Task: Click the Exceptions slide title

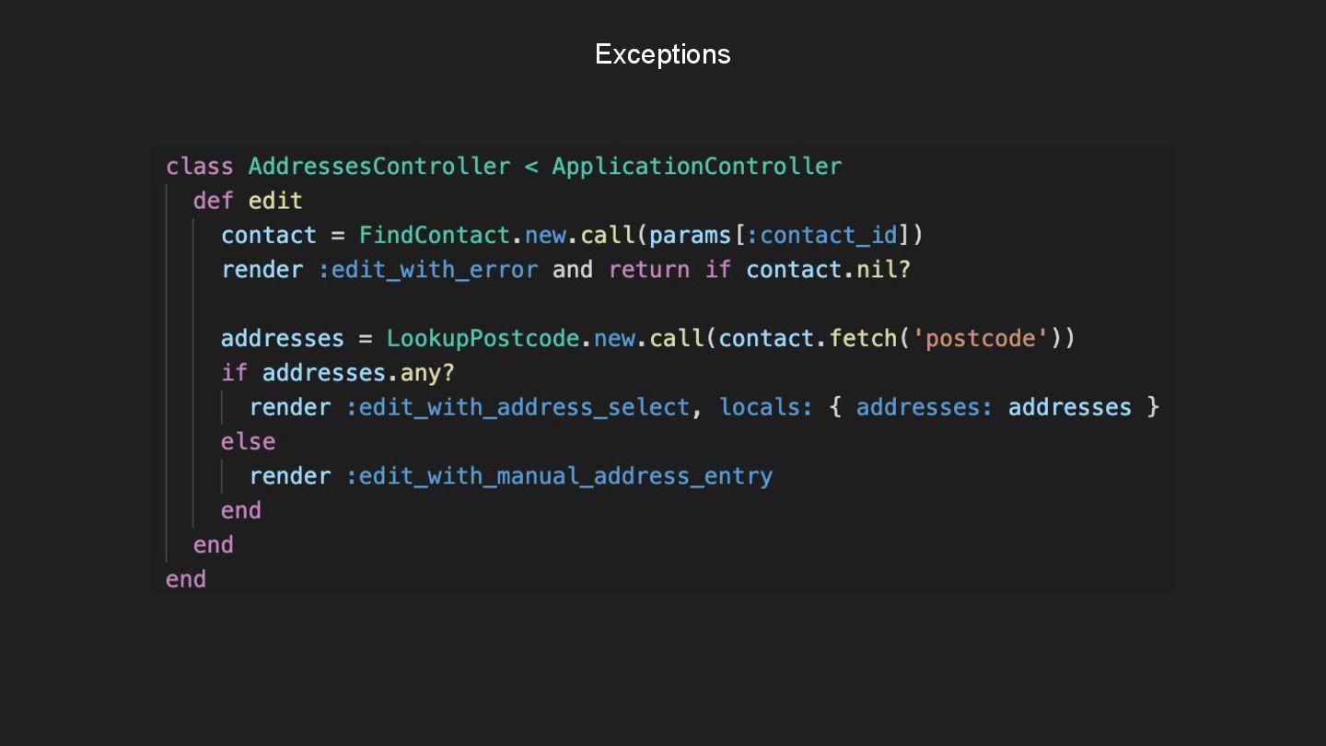Action: point(662,54)
